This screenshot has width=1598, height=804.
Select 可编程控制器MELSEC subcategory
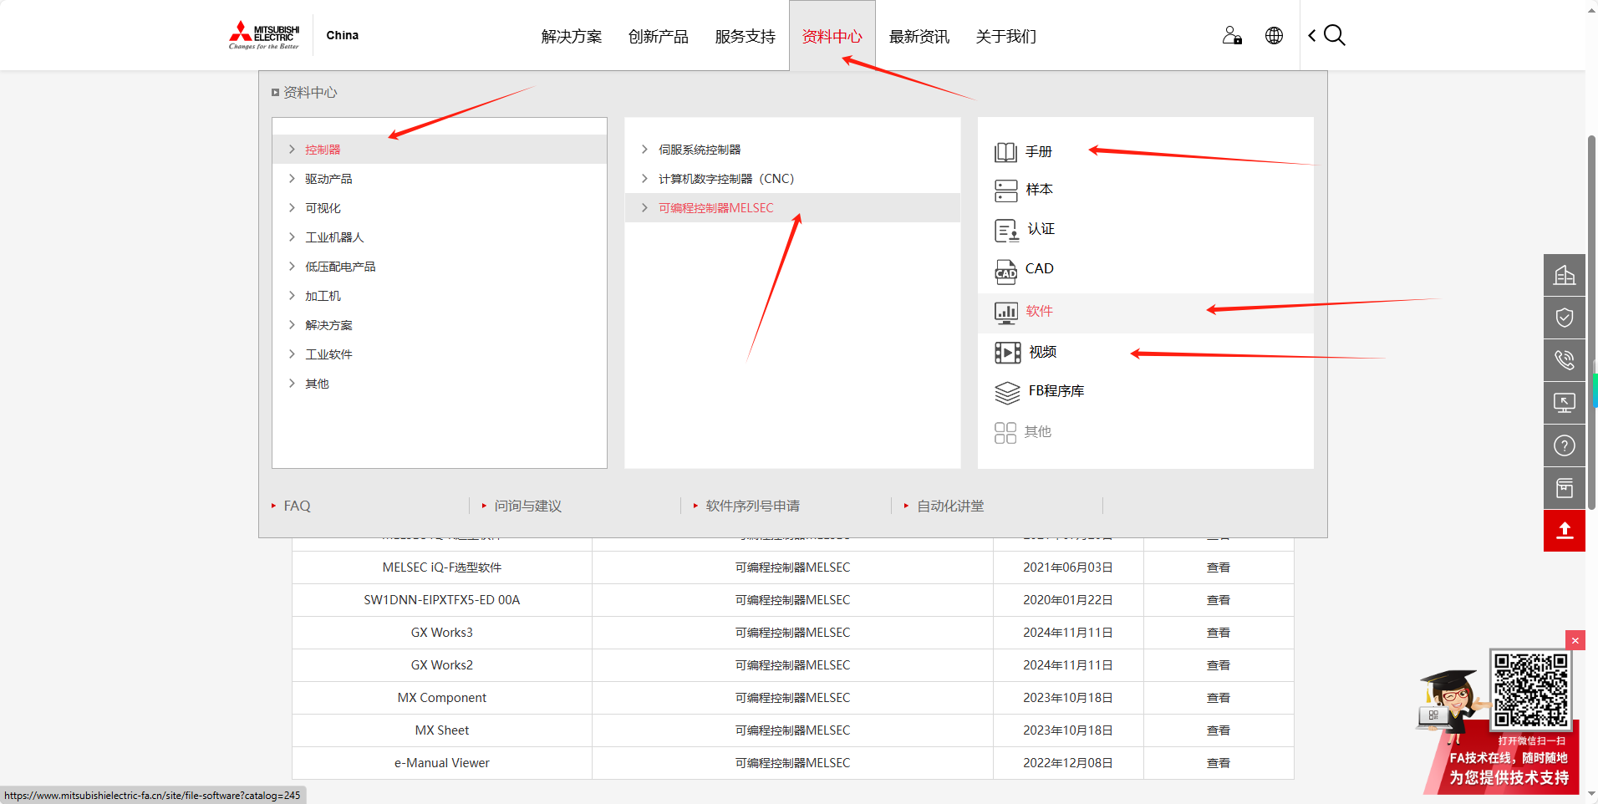coord(792,208)
